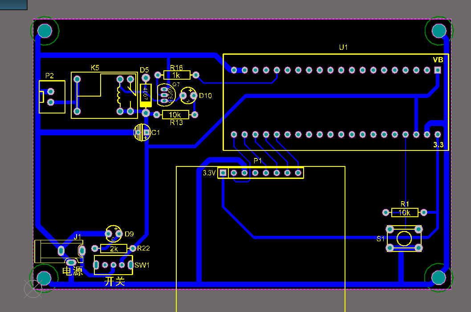The image size is (471, 312).
Task: Click the bottom-left mounting hole pad
Action: (x=44, y=278)
